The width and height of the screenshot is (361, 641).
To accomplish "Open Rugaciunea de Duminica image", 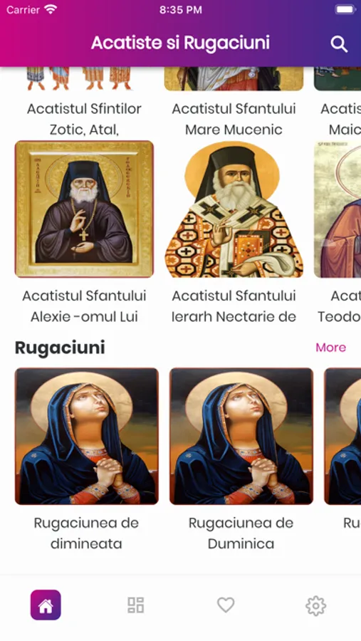I will click(241, 436).
